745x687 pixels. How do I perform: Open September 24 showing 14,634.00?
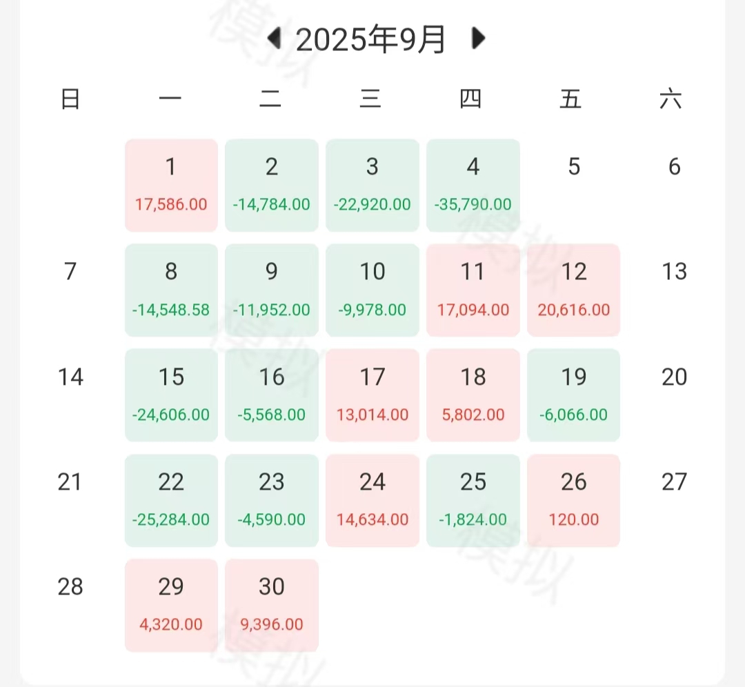tap(372, 500)
